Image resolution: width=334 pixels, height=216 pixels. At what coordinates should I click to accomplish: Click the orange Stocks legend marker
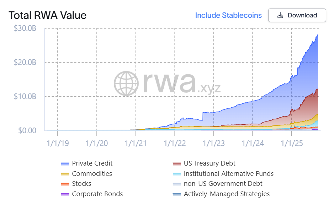64,184
